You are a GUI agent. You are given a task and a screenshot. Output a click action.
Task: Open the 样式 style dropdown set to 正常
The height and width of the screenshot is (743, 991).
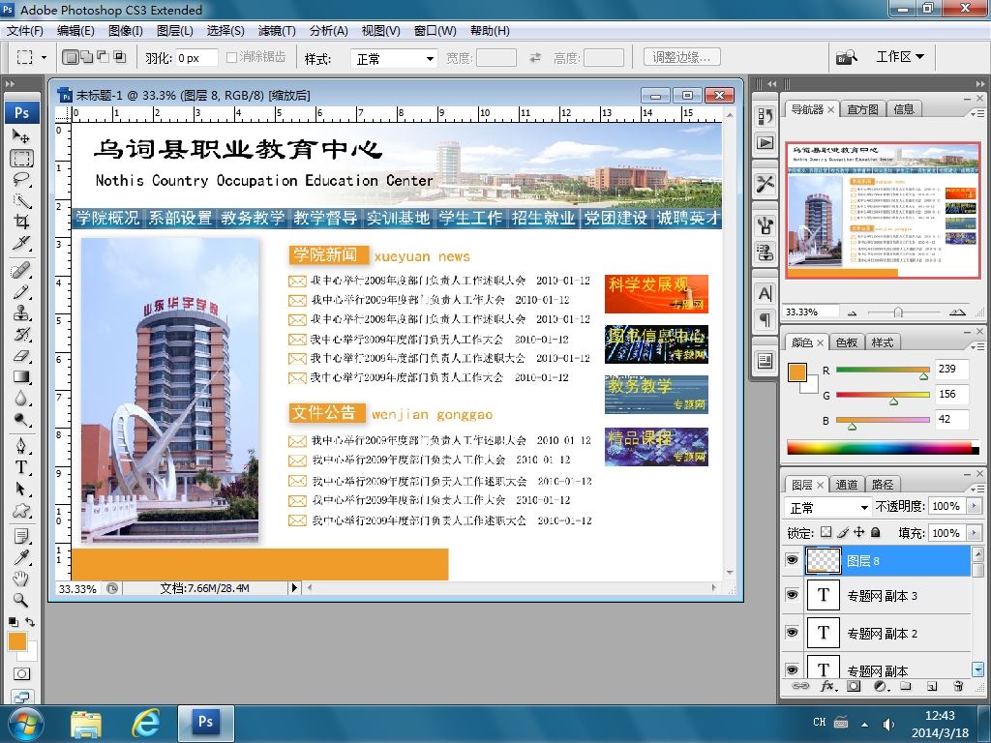coord(395,59)
